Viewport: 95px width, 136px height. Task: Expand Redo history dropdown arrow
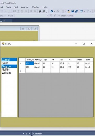91,11
